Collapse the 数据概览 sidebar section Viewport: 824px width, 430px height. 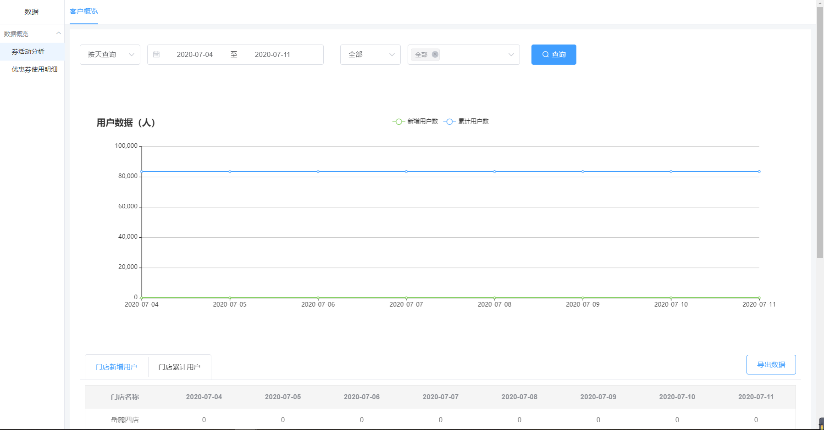tap(58, 34)
